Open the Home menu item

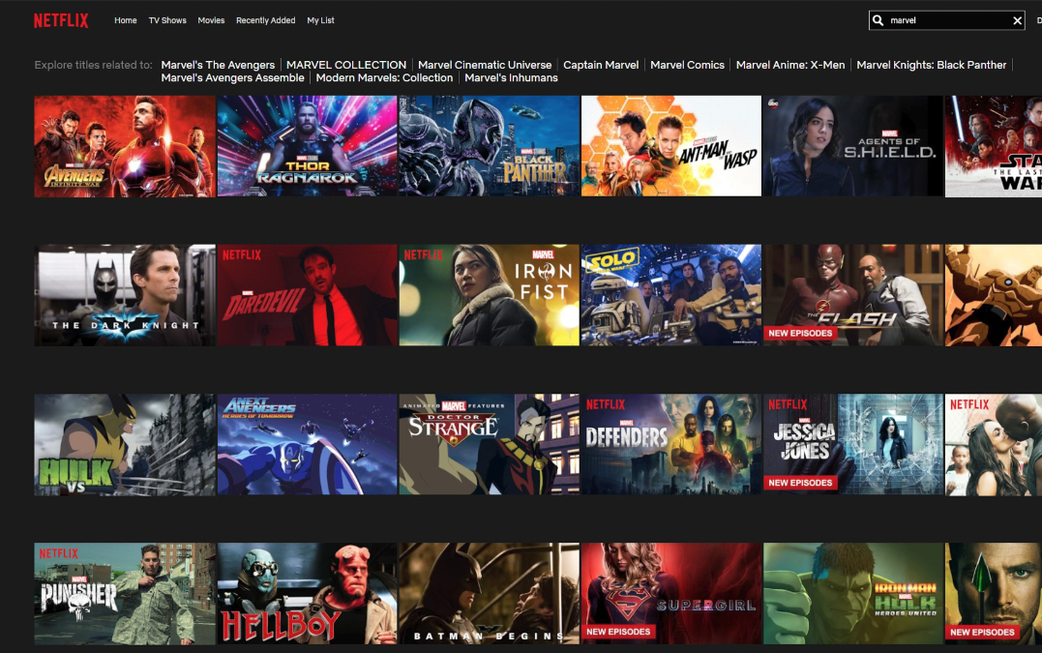click(125, 20)
